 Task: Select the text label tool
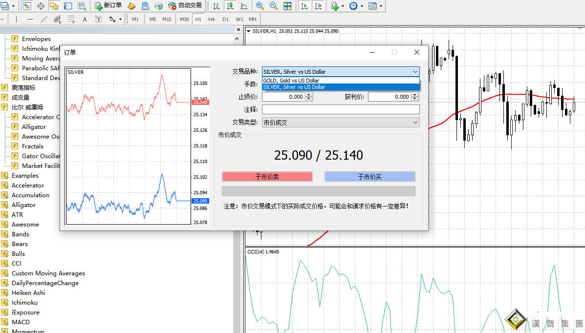[99, 19]
